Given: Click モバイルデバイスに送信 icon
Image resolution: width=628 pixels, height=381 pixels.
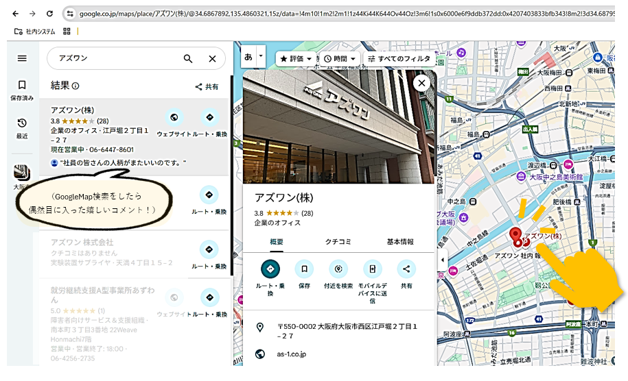Looking at the screenshot, I should [373, 269].
